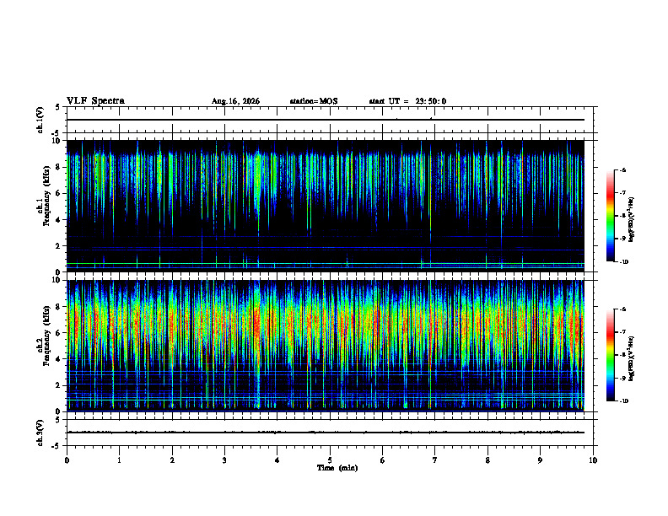668x516 pixels.
Task: Click the "3" minute tick label
Action: pos(224,460)
